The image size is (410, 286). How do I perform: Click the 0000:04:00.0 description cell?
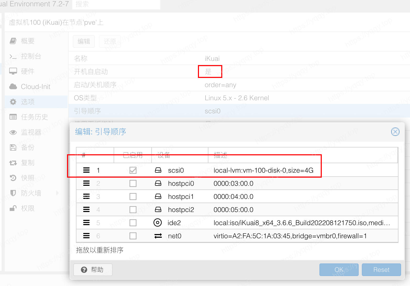pyautogui.click(x=234, y=197)
